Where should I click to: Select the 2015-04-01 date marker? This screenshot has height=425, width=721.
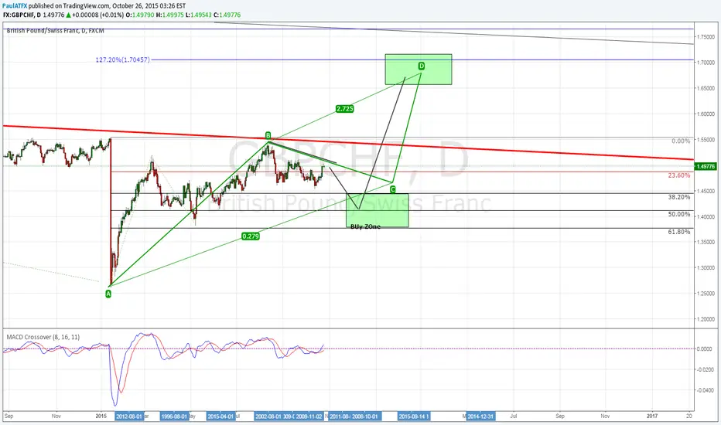(220, 416)
